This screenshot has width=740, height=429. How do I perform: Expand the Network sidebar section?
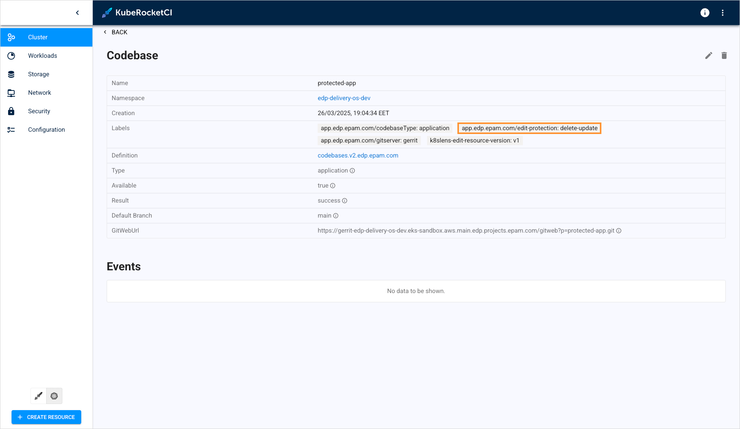coord(39,93)
